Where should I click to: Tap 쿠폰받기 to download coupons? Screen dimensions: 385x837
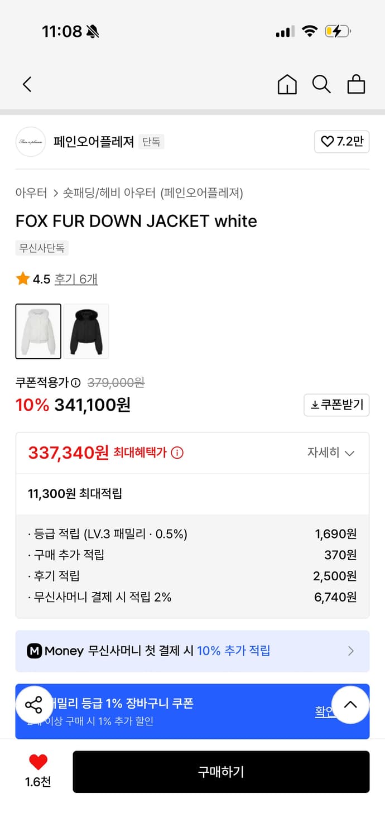(336, 405)
